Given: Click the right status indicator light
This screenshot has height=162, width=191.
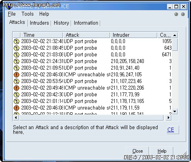Looking at the screenshot, I should coord(183,14).
